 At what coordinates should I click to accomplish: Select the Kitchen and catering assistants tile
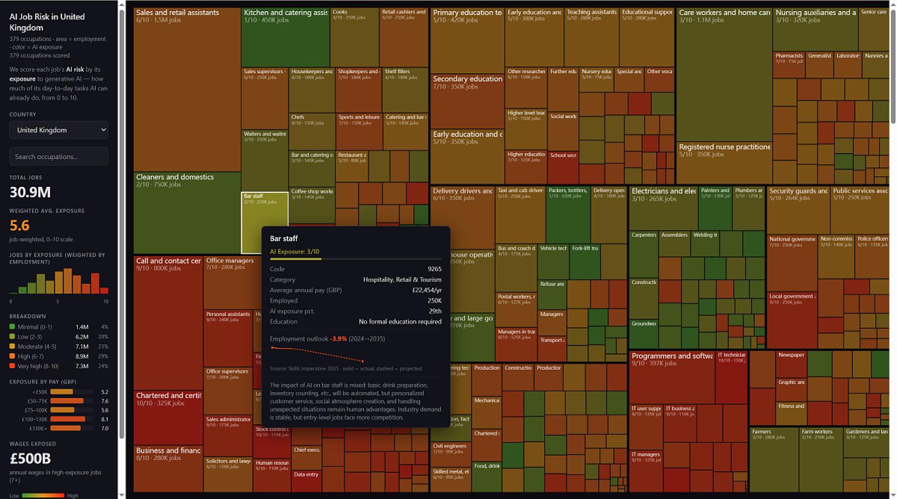pyautogui.click(x=285, y=37)
